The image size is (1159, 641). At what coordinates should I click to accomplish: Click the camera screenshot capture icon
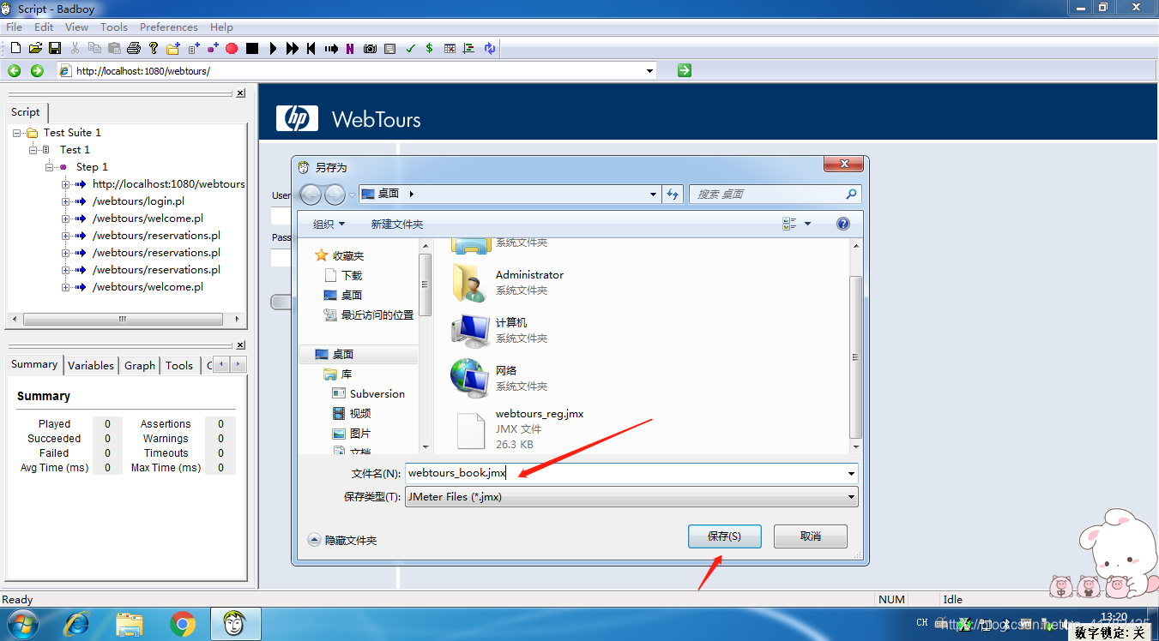pyautogui.click(x=370, y=49)
